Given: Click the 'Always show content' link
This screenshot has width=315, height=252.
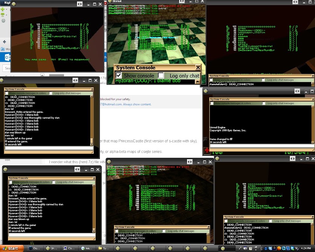Looking at the screenshot, I should pyautogui.click(x=137, y=104).
